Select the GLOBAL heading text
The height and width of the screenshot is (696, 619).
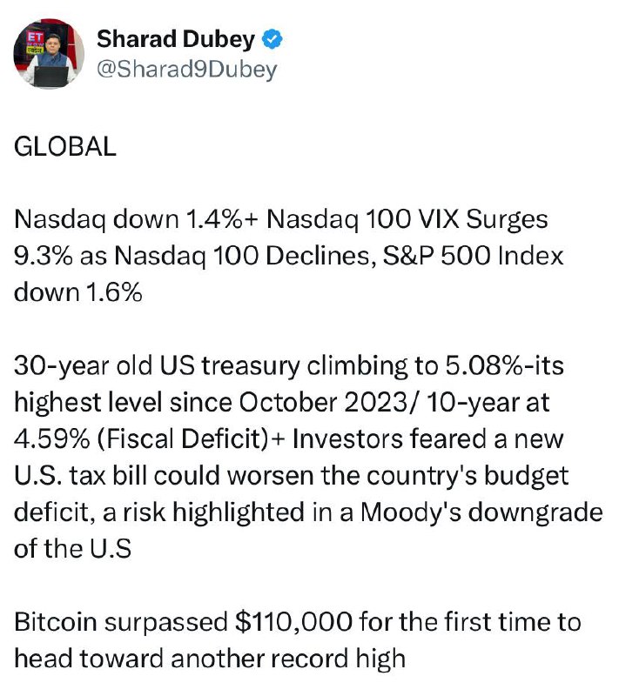(65, 146)
